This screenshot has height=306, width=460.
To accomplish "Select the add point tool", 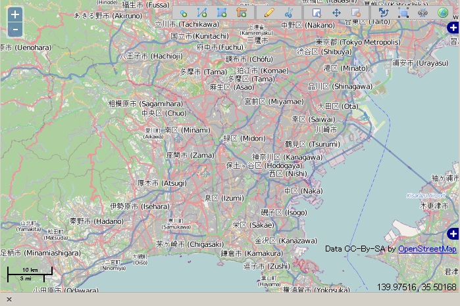I will pos(184,12).
